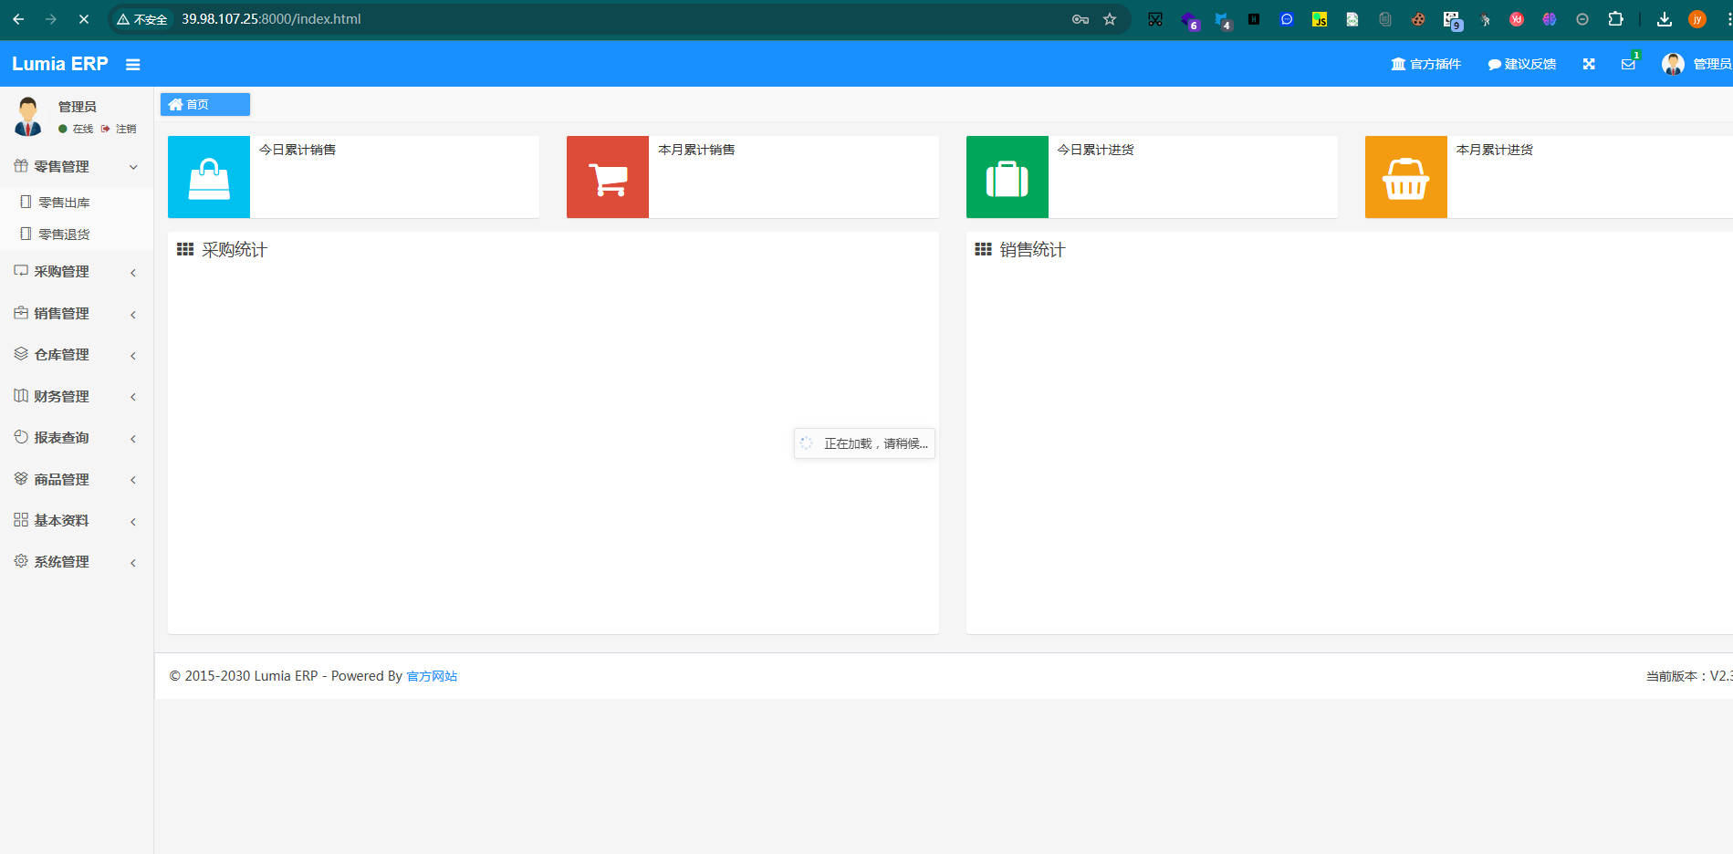
Task: Open the 官方网站 footer link
Action: (x=432, y=676)
